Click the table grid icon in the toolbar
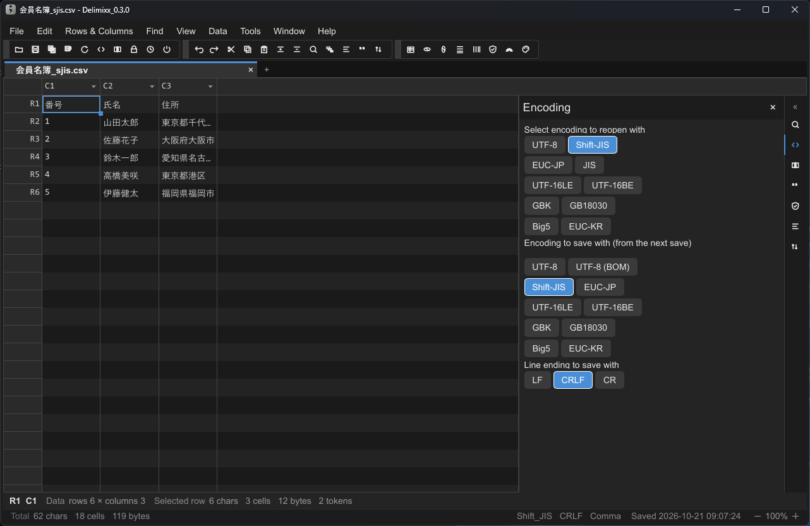The image size is (810, 526). pyautogui.click(x=411, y=49)
